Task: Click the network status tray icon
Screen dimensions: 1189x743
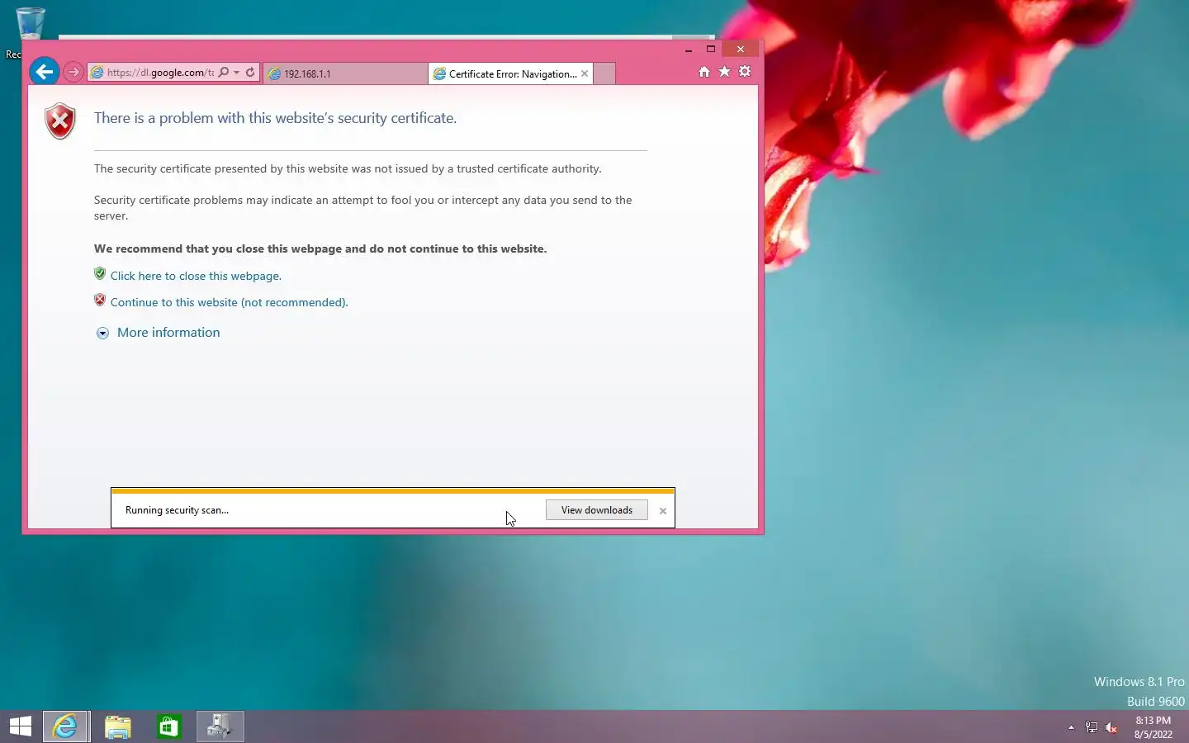Action: (1091, 727)
